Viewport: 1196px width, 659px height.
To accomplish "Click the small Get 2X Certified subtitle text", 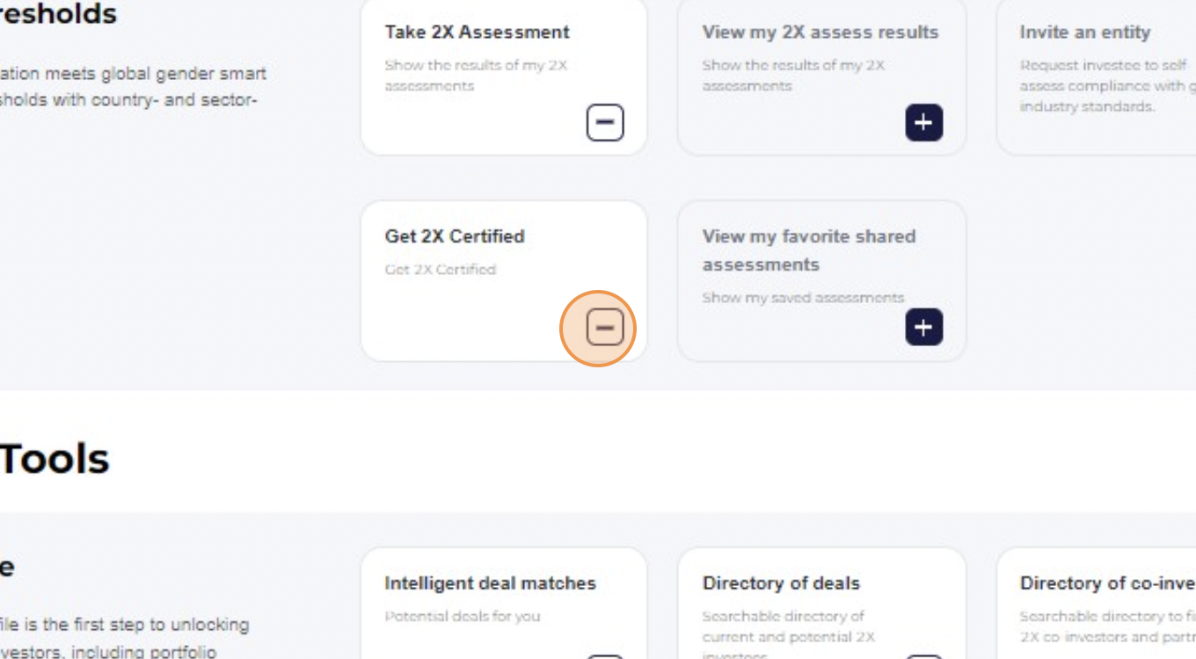I will coord(441,270).
